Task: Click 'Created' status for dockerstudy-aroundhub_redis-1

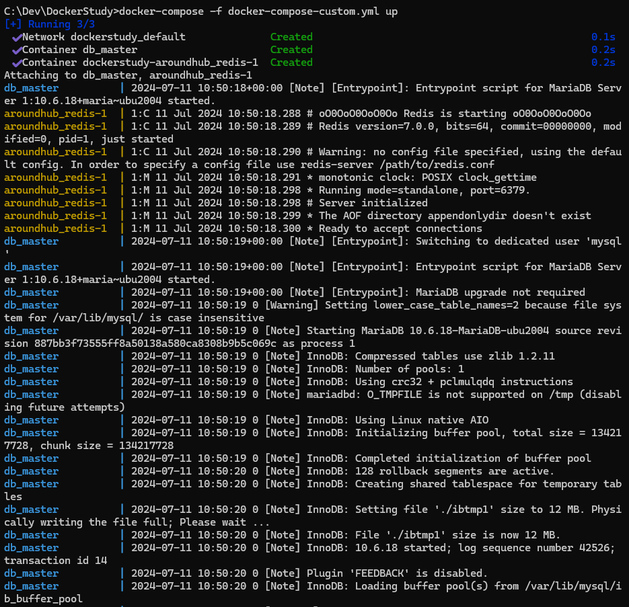Action: coord(291,63)
